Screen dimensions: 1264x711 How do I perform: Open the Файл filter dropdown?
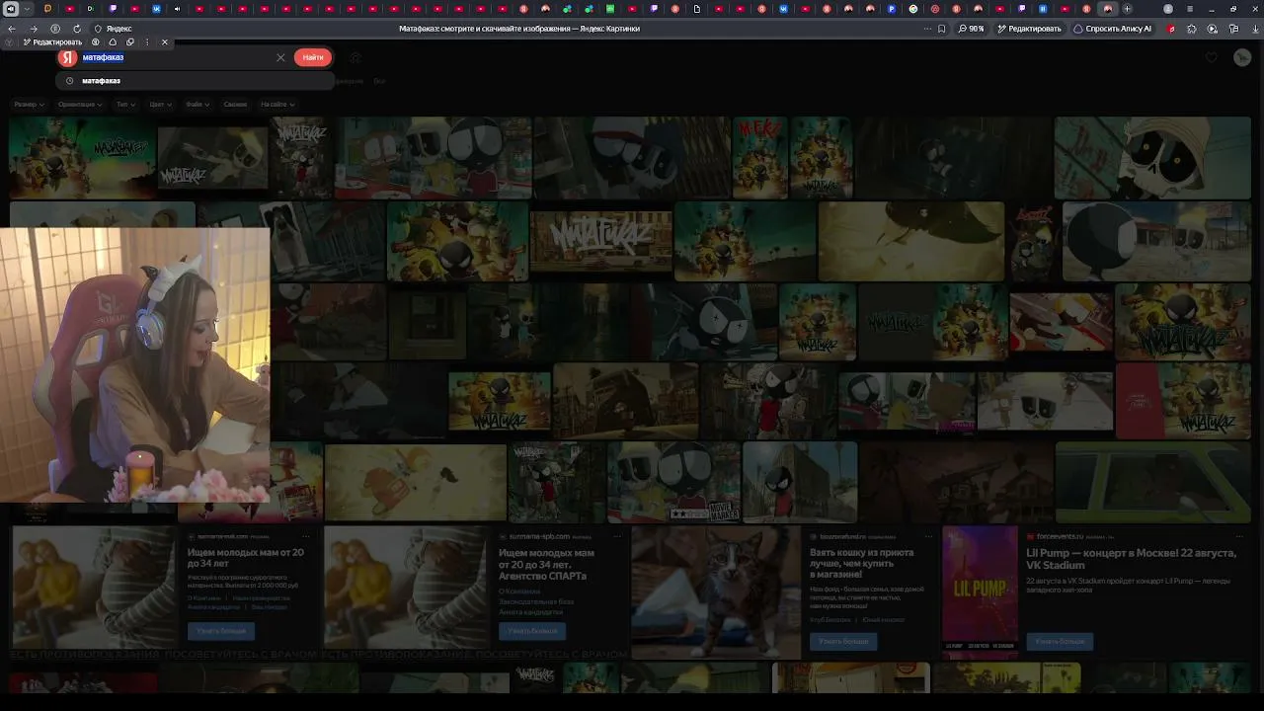197,105
